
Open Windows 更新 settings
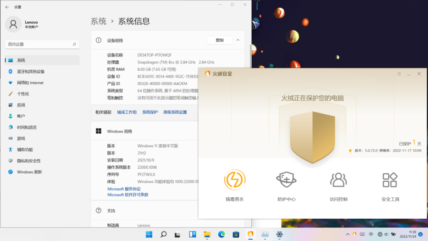click(42, 172)
